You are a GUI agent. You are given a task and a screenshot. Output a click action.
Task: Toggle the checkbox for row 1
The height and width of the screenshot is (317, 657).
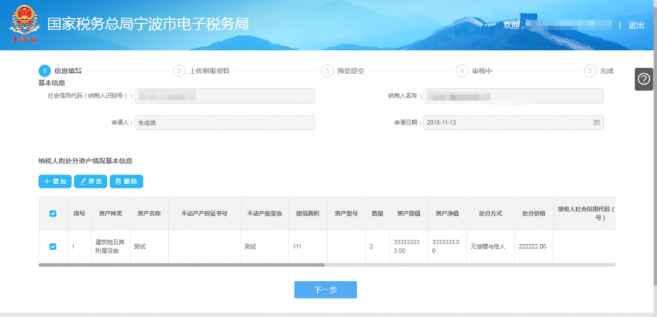pyautogui.click(x=53, y=247)
